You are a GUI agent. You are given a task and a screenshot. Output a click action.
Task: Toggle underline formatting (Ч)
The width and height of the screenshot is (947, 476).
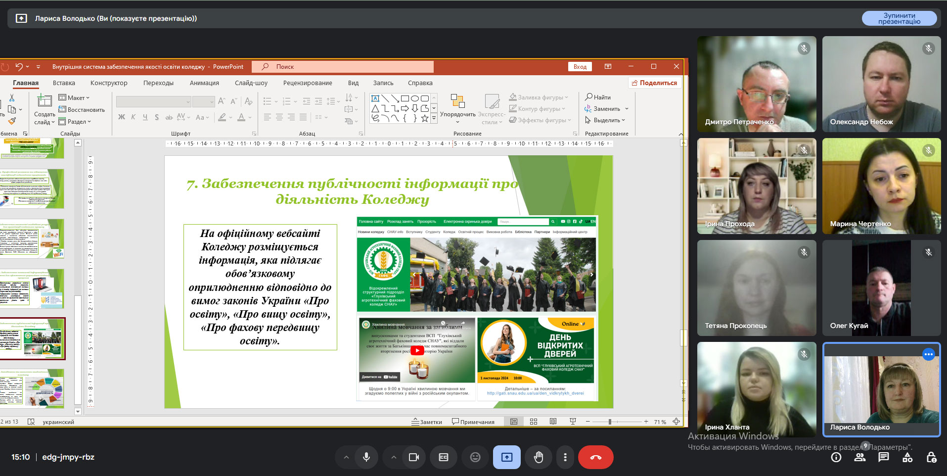click(145, 117)
